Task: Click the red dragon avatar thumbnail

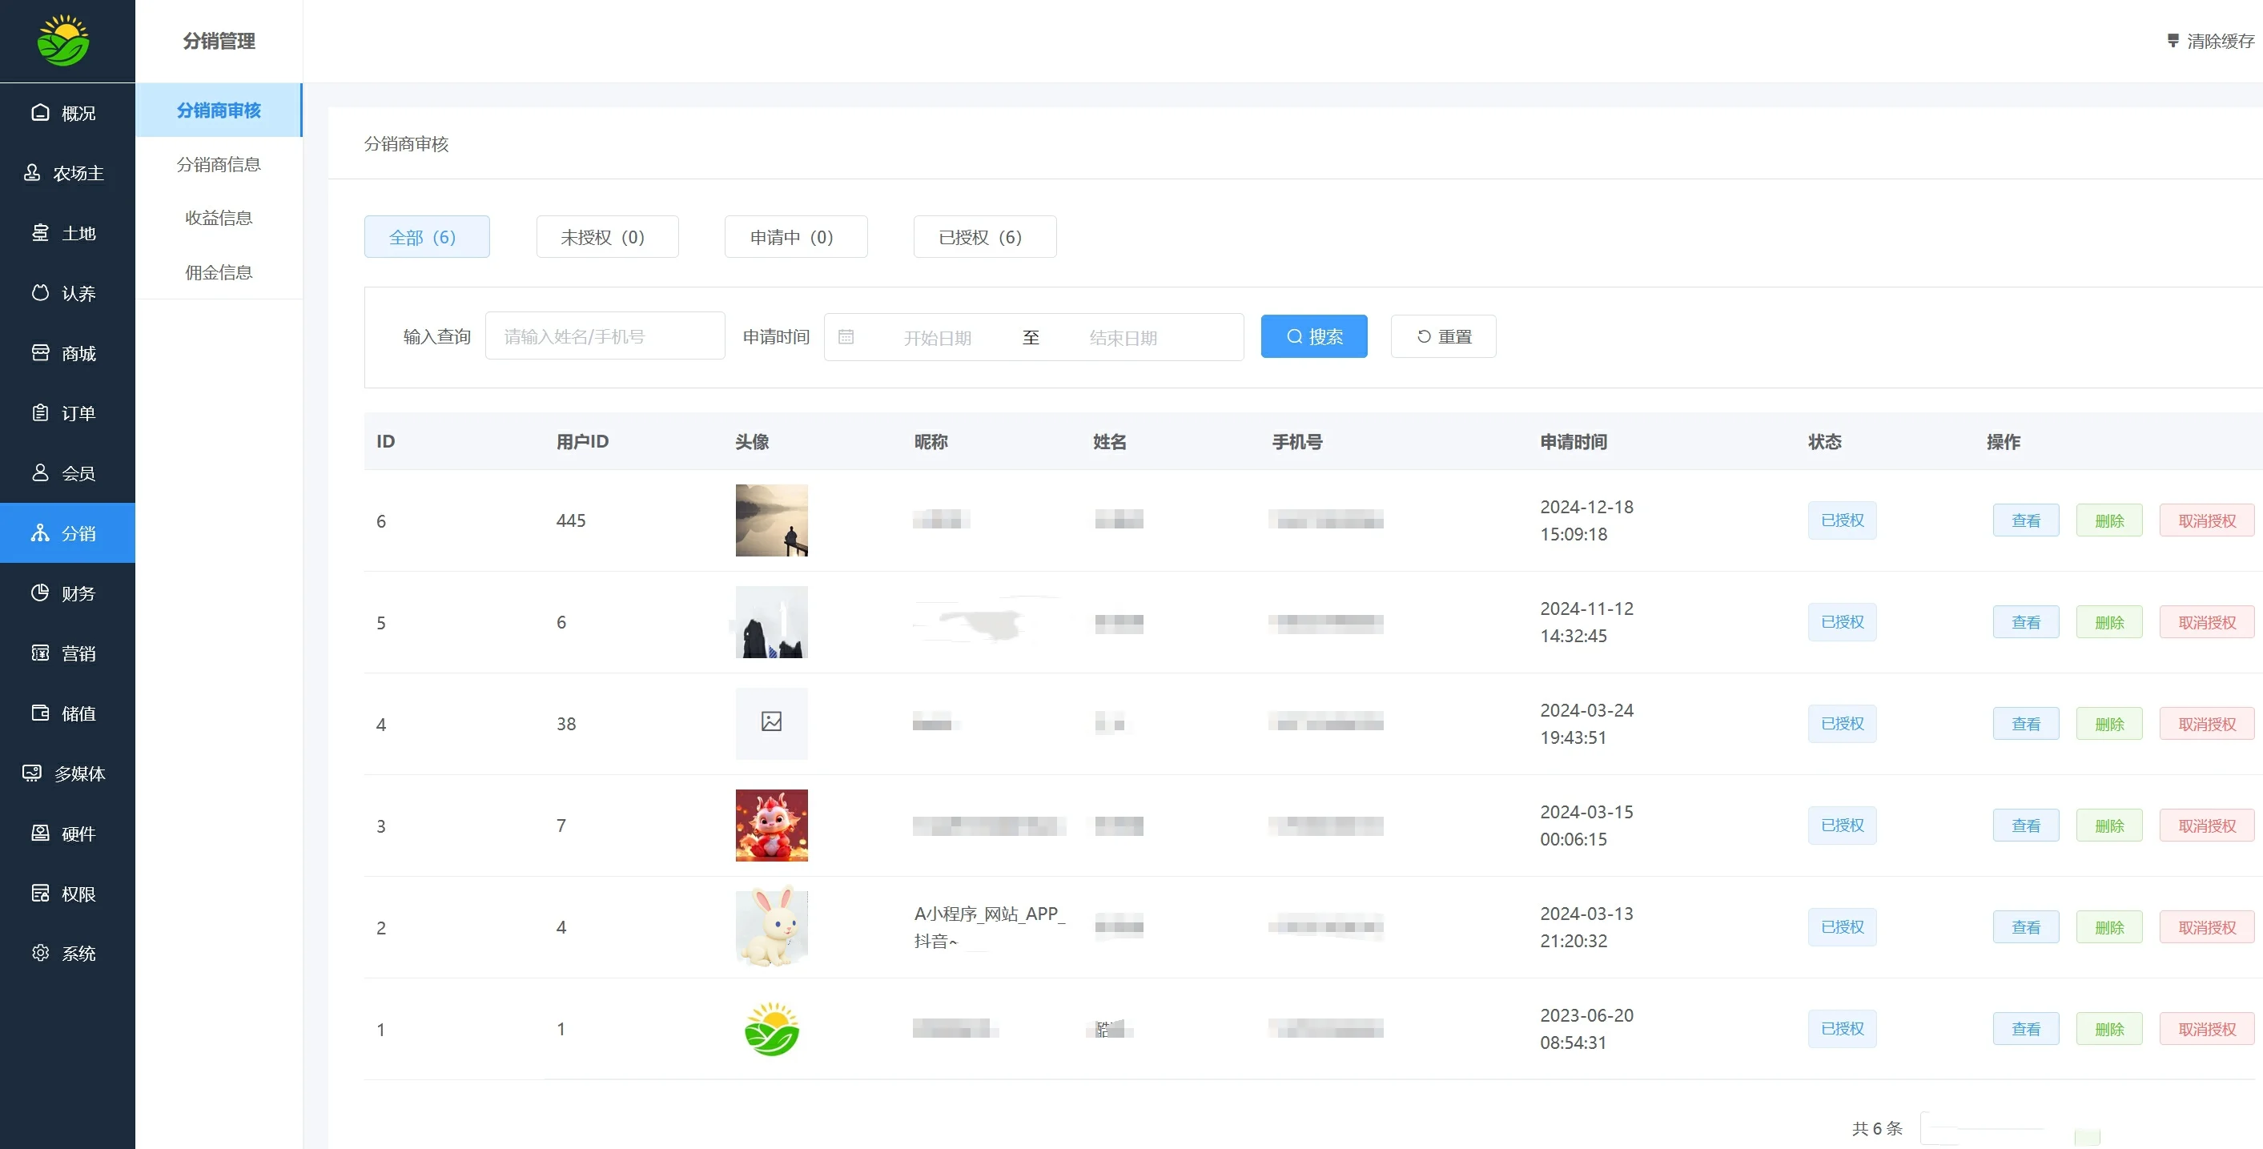Action: 771,825
